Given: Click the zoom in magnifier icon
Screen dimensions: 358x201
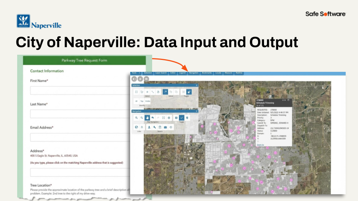Looking at the screenshot, I should coord(136,118).
